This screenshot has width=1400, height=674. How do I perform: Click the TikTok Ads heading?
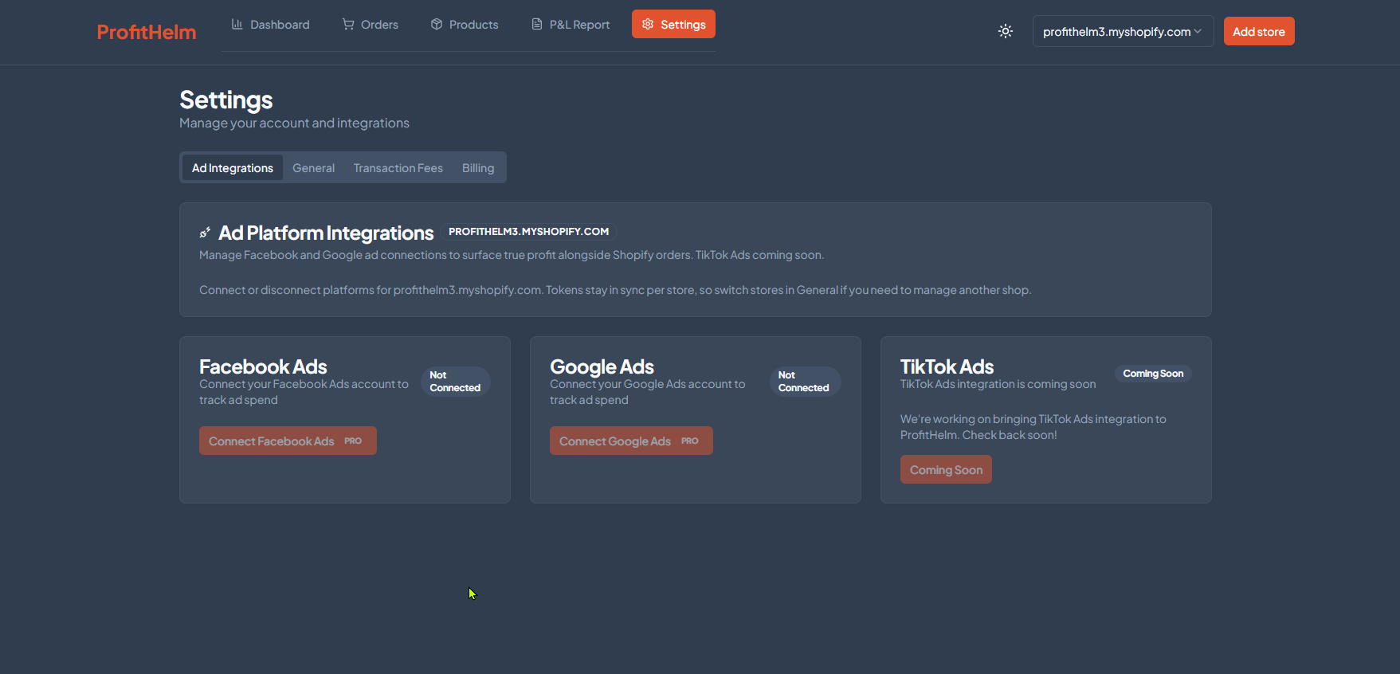pos(947,366)
